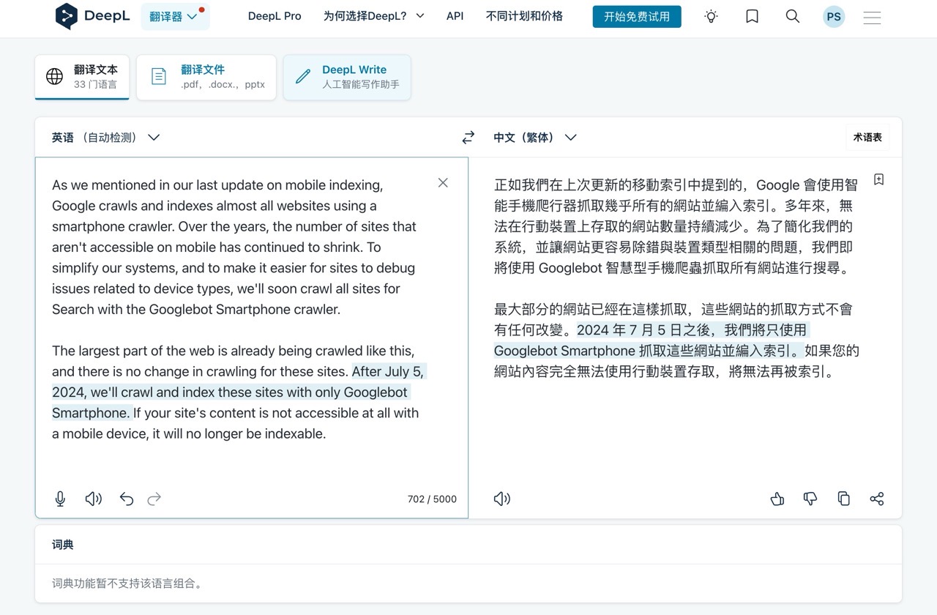Click the document icon on 翻译文件 tab

click(x=159, y=76)
